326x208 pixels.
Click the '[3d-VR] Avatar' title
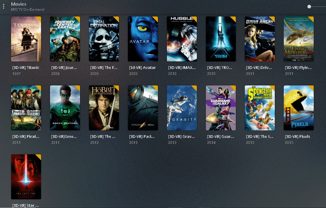coord(142,68)
